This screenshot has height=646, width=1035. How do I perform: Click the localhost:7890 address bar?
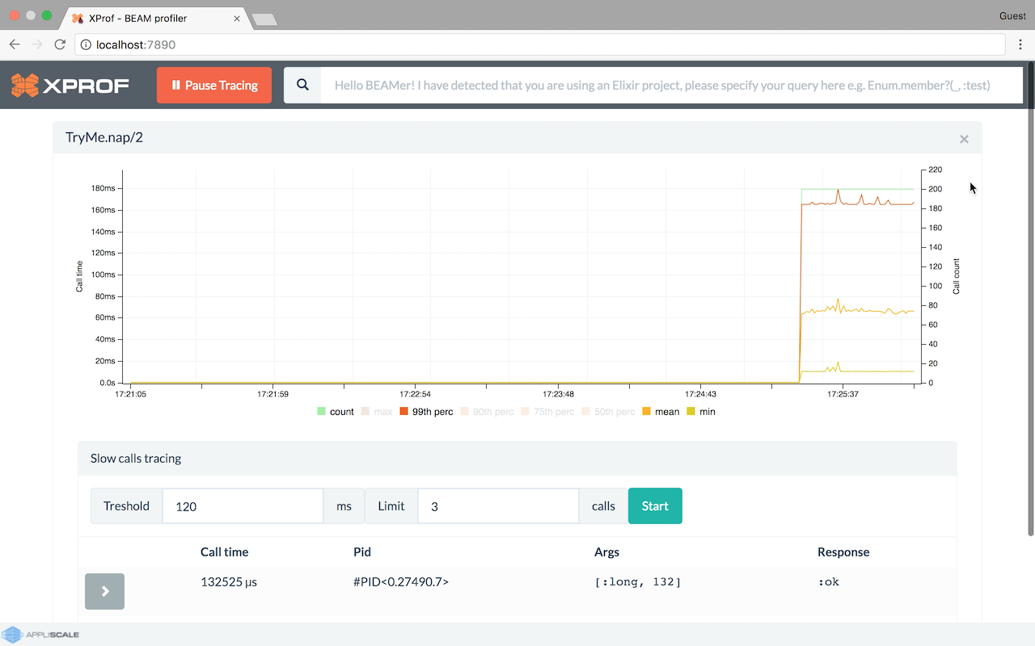point(540,44)
